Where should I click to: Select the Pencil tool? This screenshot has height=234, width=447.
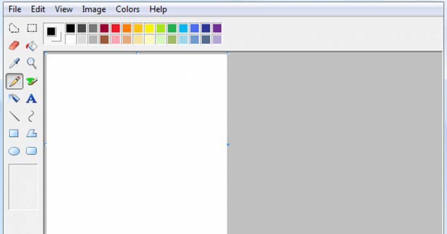[14, 81]
